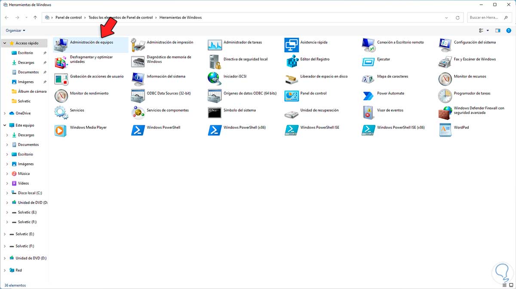Go up one folder level
Image resolution: width=516 pixels, height=289 pixels.
[35, 18]
